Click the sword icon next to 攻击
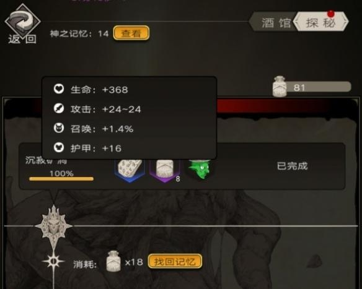Viewport: 362px width, 289px height. point(59,108)
